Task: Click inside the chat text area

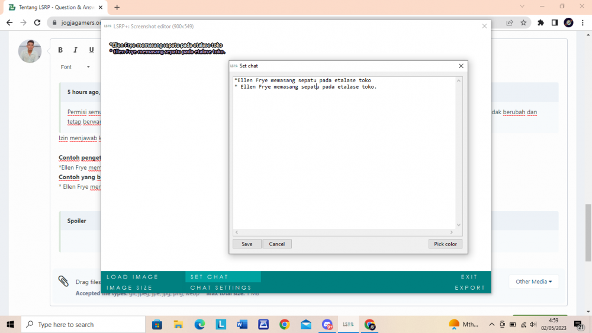Action: click(345, 153)
